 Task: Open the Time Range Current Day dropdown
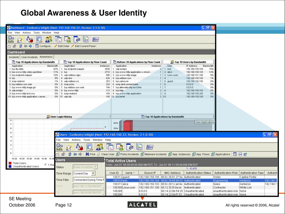(84, 173)
